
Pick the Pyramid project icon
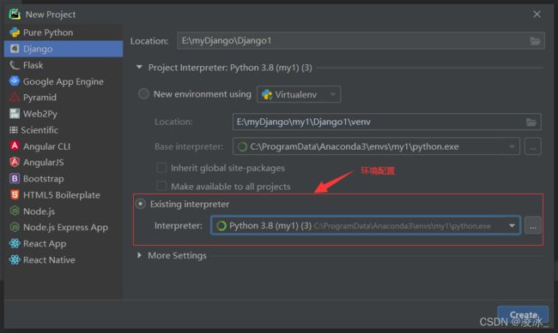click(15, 98)
